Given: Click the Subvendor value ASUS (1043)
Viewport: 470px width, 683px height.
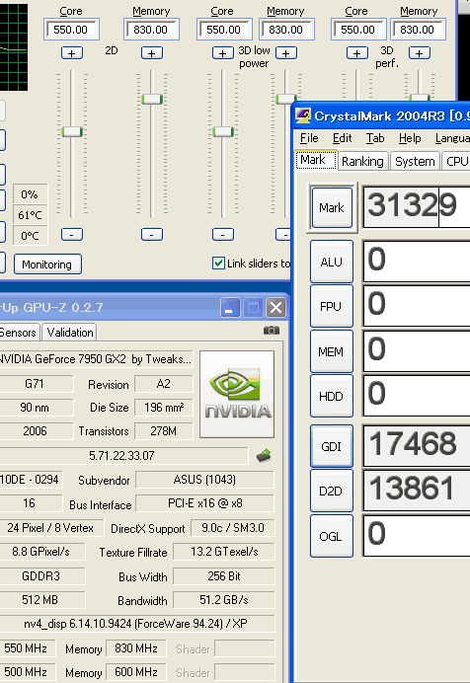Looking at the screenshot, I should 204,480.
